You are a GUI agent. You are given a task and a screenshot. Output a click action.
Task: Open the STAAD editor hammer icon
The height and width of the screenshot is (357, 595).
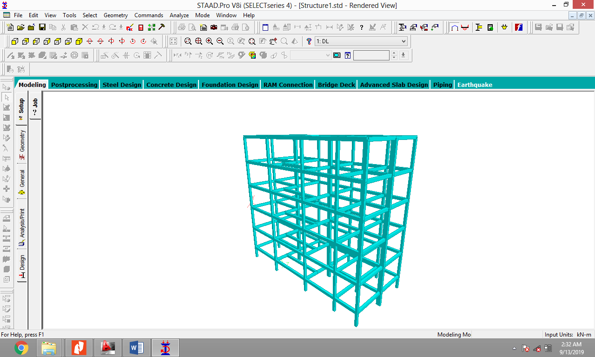[162, 27]
